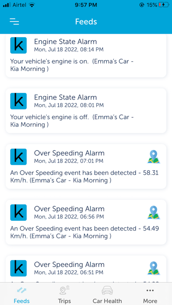Screen dimensions: 172x305
Task: Open the hamburger menu icon
Action: coord(14,21)
